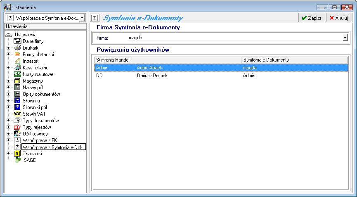Select the Admin Adam Abacki row

coord(221,68)
